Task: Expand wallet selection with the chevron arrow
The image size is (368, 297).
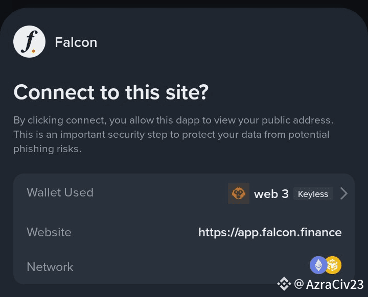Action: tap(344, 193)
